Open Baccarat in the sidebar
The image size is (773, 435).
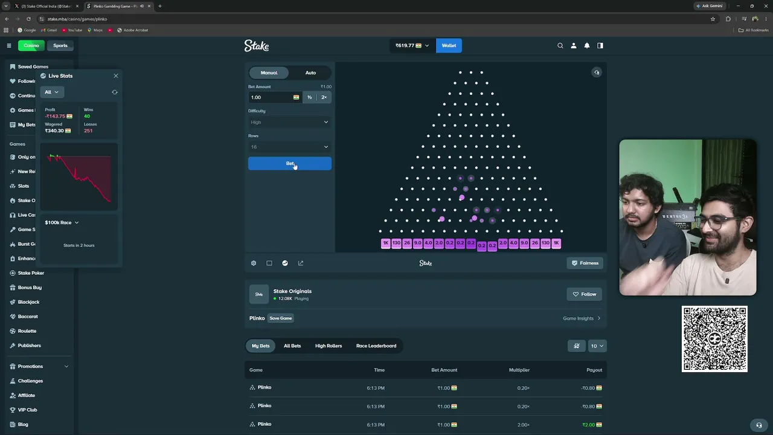point(28,317)
